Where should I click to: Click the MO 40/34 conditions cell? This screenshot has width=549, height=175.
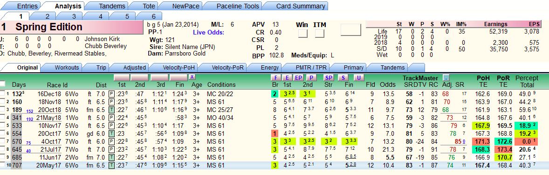click(220, 118)
